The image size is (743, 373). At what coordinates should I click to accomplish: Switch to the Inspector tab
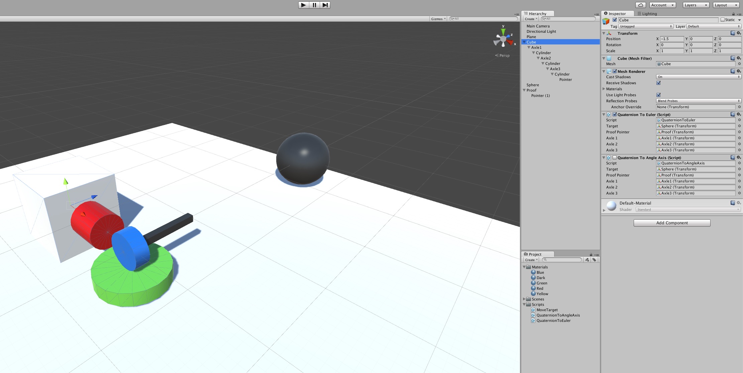click(617, 14)
